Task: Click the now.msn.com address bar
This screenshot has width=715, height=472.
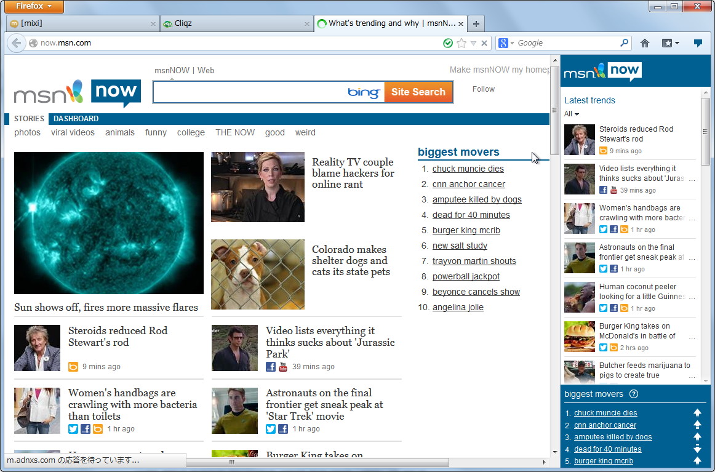Action: [237, 43]
